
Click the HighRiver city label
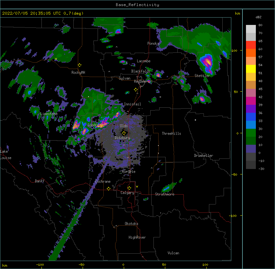(x=137, y=237)
